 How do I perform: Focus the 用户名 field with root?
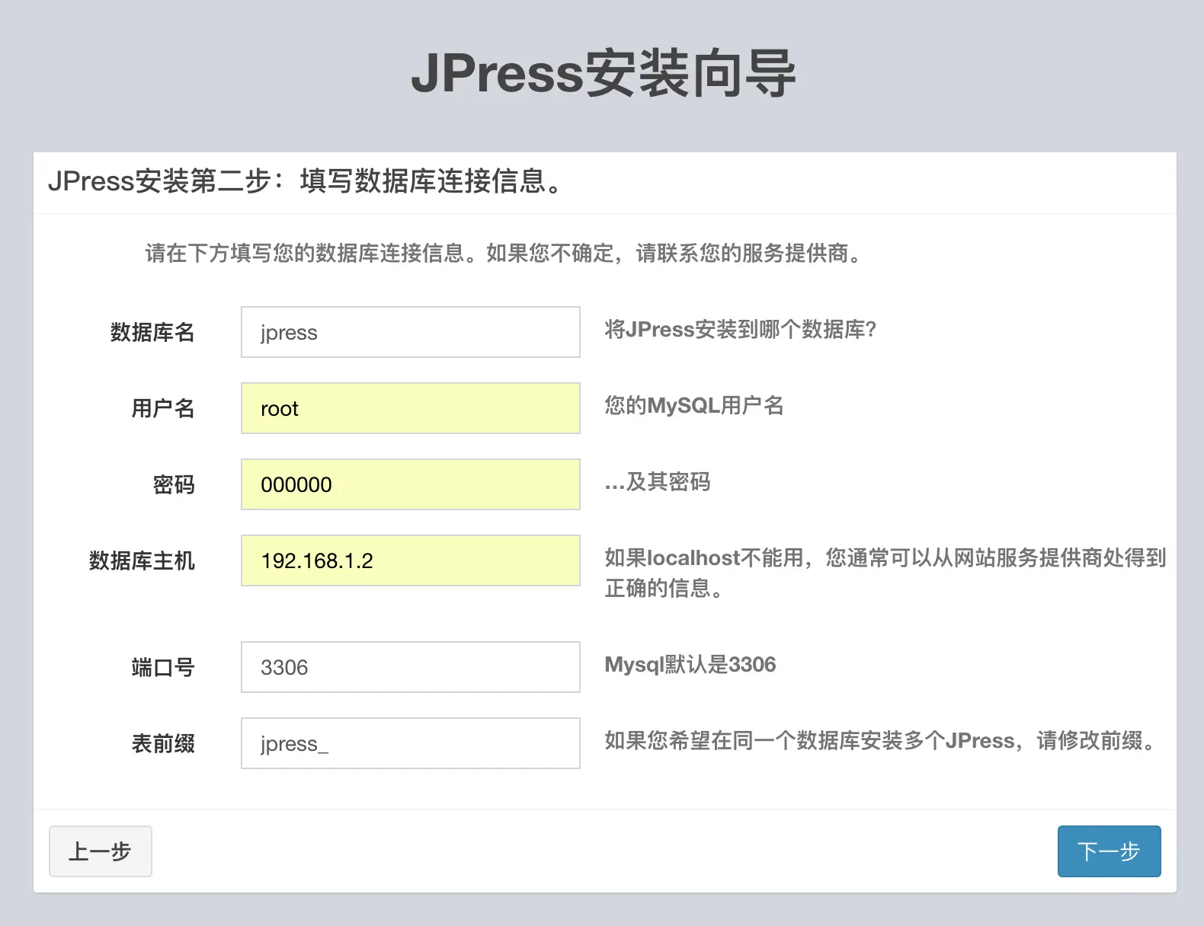[x=411, y=408]
